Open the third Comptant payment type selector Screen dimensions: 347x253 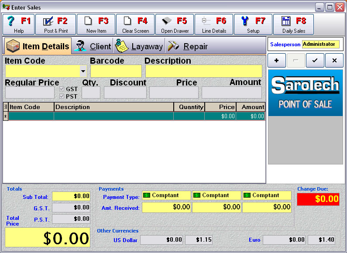tap(267, 195)
